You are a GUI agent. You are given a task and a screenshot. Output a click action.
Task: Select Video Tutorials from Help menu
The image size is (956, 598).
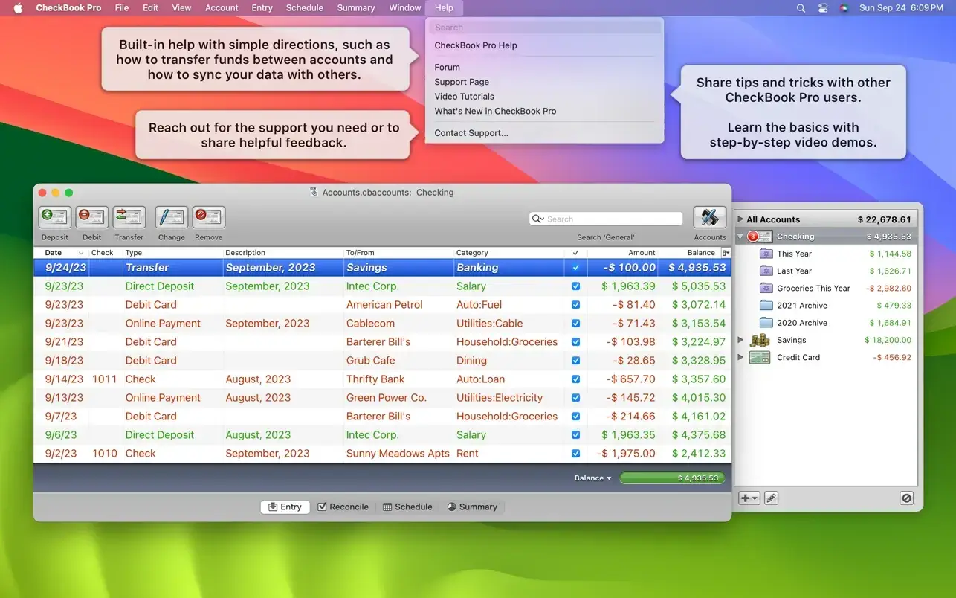[465, 97]
